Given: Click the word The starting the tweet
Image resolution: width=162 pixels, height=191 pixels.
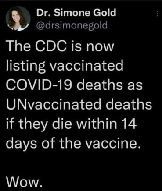Looking at the screenshot, I should click(18, 46).
